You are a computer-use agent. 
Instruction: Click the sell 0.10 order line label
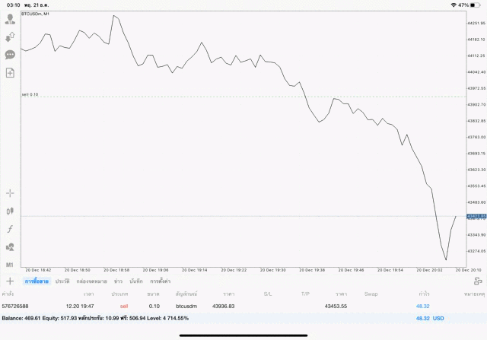pos(30,94)
